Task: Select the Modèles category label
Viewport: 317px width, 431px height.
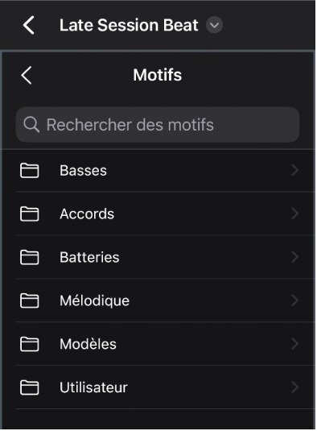Action: (89, 344)
